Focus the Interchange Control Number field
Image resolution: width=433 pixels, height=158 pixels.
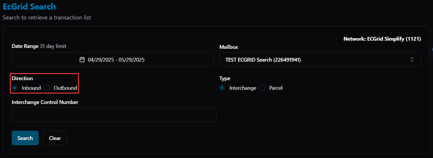tap(114, 115)
